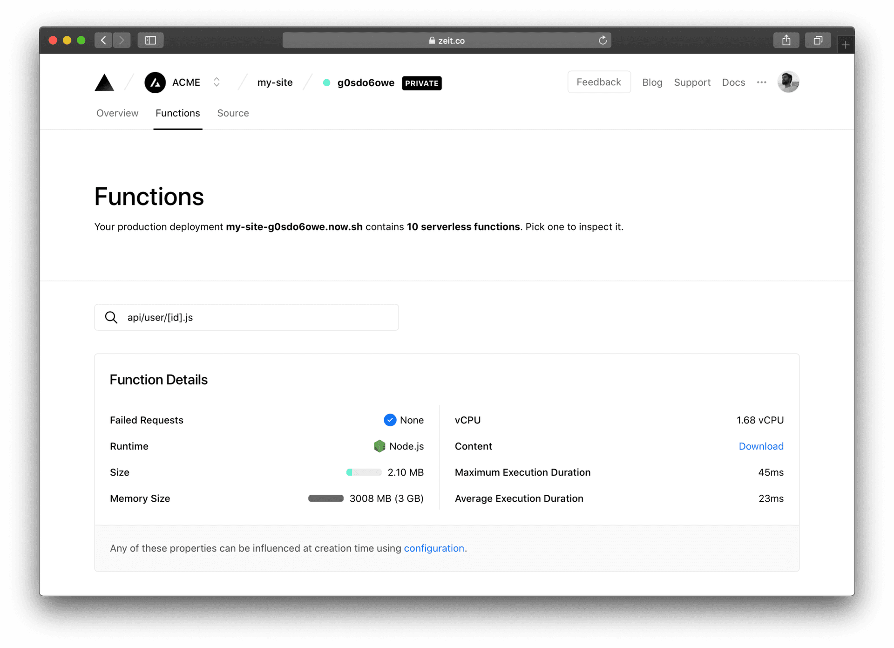
Task: Expand the ACME team switcher chevrons
Action: (x=217, y=82)
